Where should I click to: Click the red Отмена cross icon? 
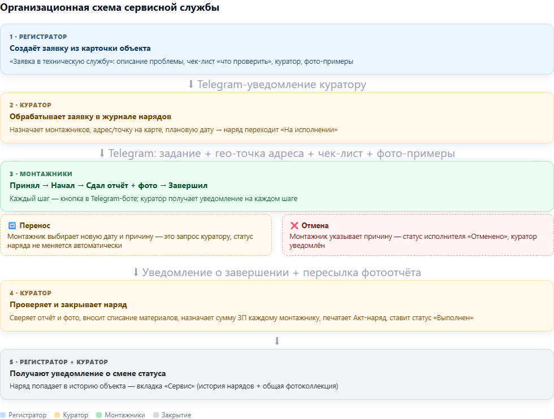(294, 225)
